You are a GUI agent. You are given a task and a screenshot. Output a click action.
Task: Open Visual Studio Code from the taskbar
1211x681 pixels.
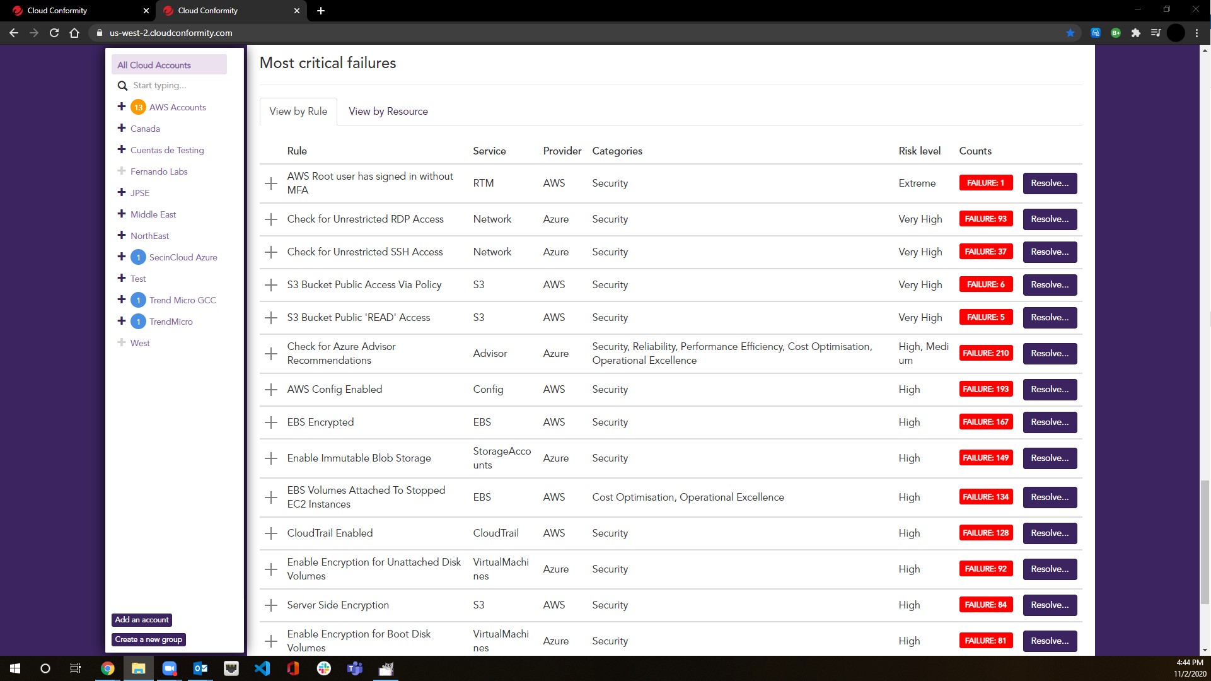[x=262, y=668]
